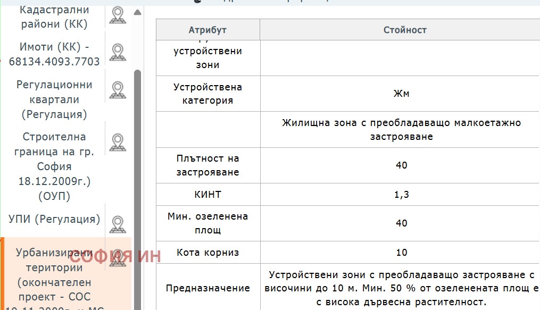The width and height of the screenshot is (540, 310).
Task: Click scroll-up arrow of the sidebar list
Action: click(x=137, y=13)
